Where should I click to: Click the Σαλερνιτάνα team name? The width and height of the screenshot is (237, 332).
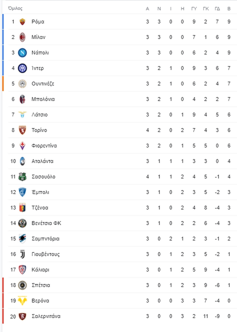[46, 316]
